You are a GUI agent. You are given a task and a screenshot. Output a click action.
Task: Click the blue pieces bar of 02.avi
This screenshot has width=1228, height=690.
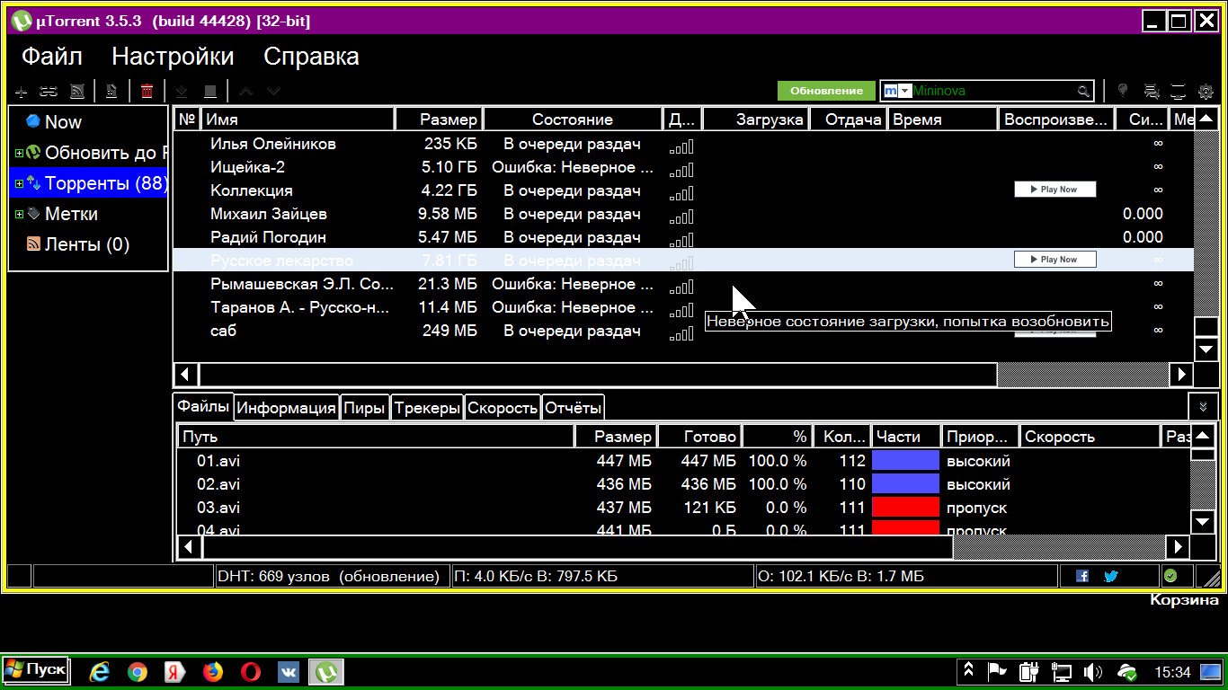(x=906, y=484)
